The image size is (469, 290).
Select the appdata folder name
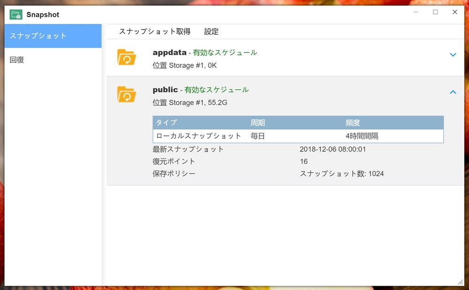click(x=169, y=53)
